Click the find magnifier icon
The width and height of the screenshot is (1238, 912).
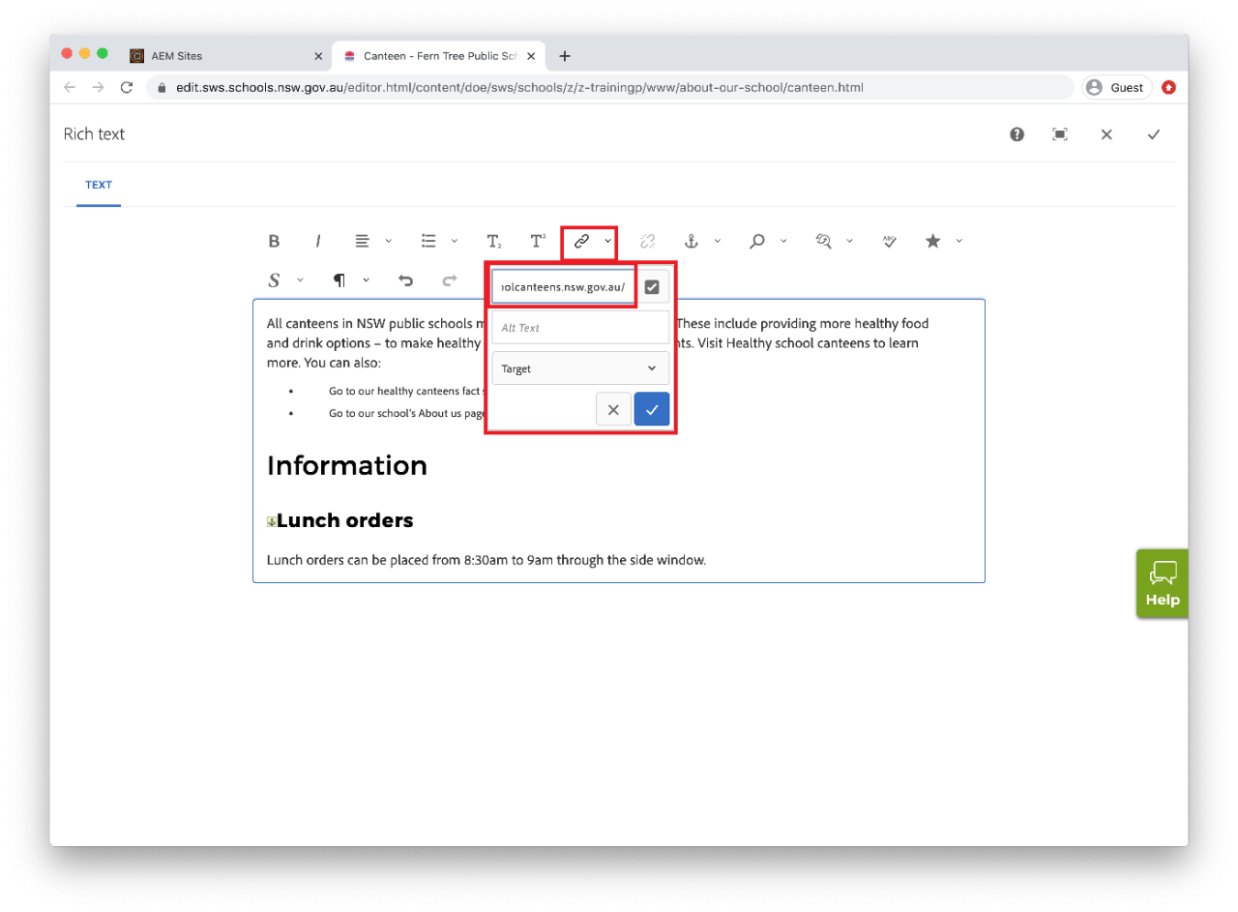[757, 241]
